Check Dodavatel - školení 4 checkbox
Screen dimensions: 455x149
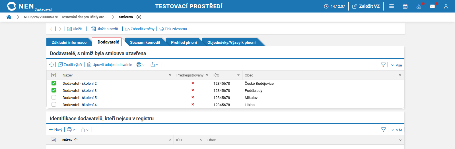(x=54, y=105)
